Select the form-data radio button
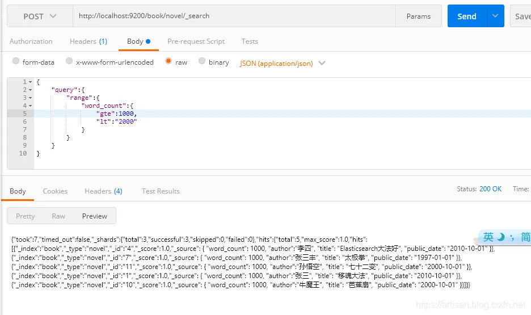The image size is (531, 315). click(x=16, y=61)
